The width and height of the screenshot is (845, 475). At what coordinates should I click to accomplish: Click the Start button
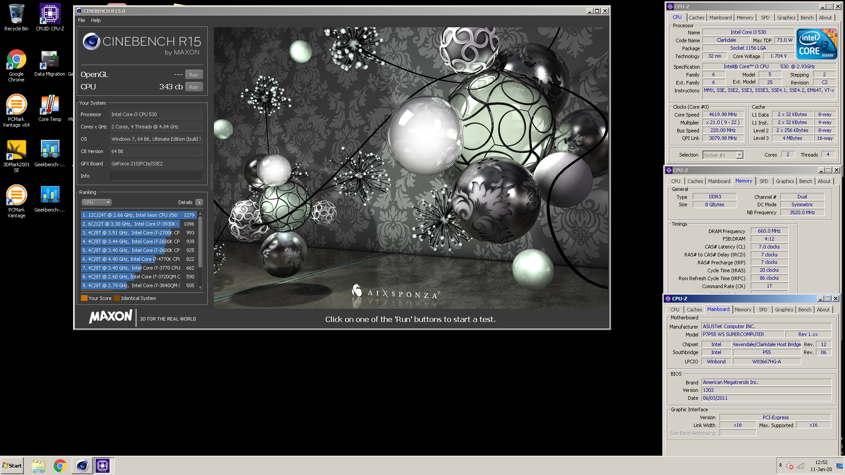(x=12, y=466)
